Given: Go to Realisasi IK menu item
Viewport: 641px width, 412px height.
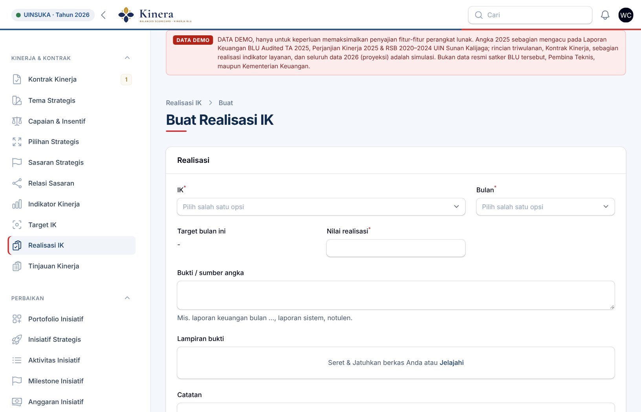Looking at the screenshot, I should tap(72, 245).
